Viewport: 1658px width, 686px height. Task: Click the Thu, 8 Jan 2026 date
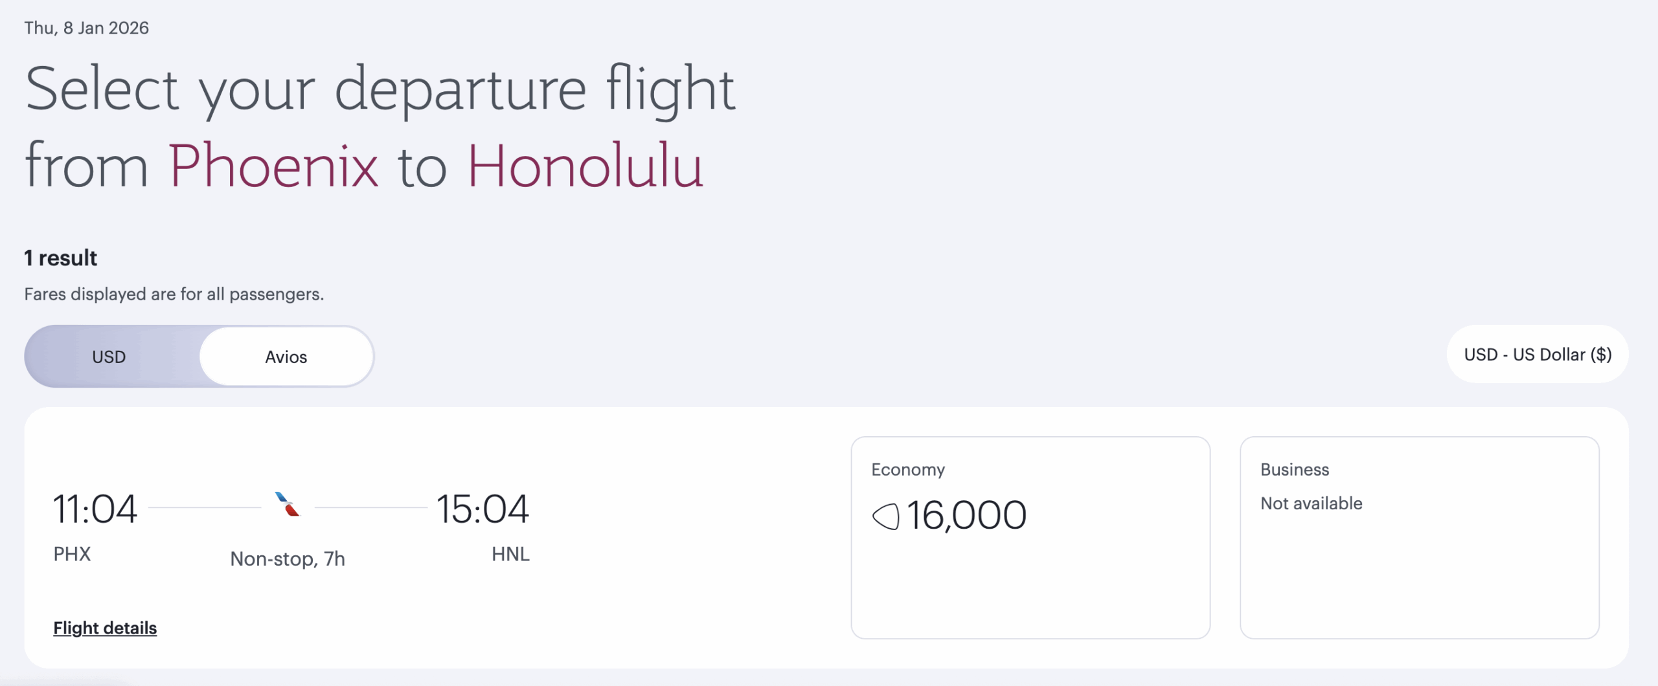(x=87, y=28)
